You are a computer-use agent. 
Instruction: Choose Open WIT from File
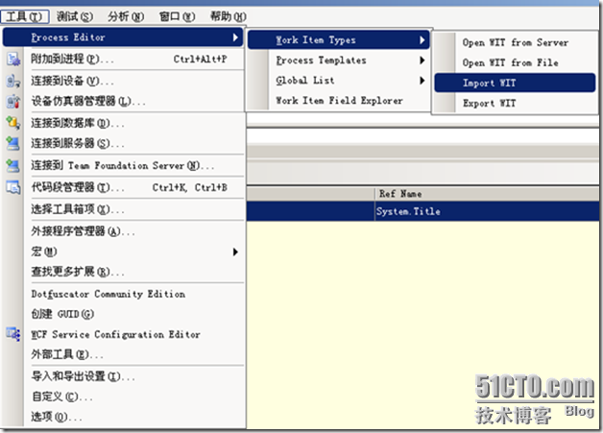[515, 62]
